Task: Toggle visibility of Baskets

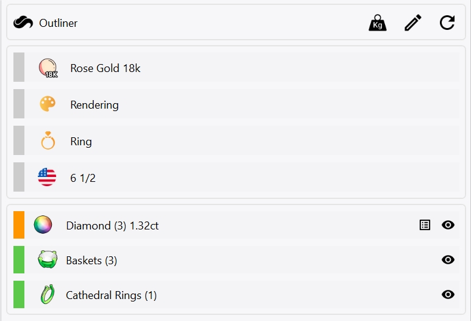Action: 448,260
